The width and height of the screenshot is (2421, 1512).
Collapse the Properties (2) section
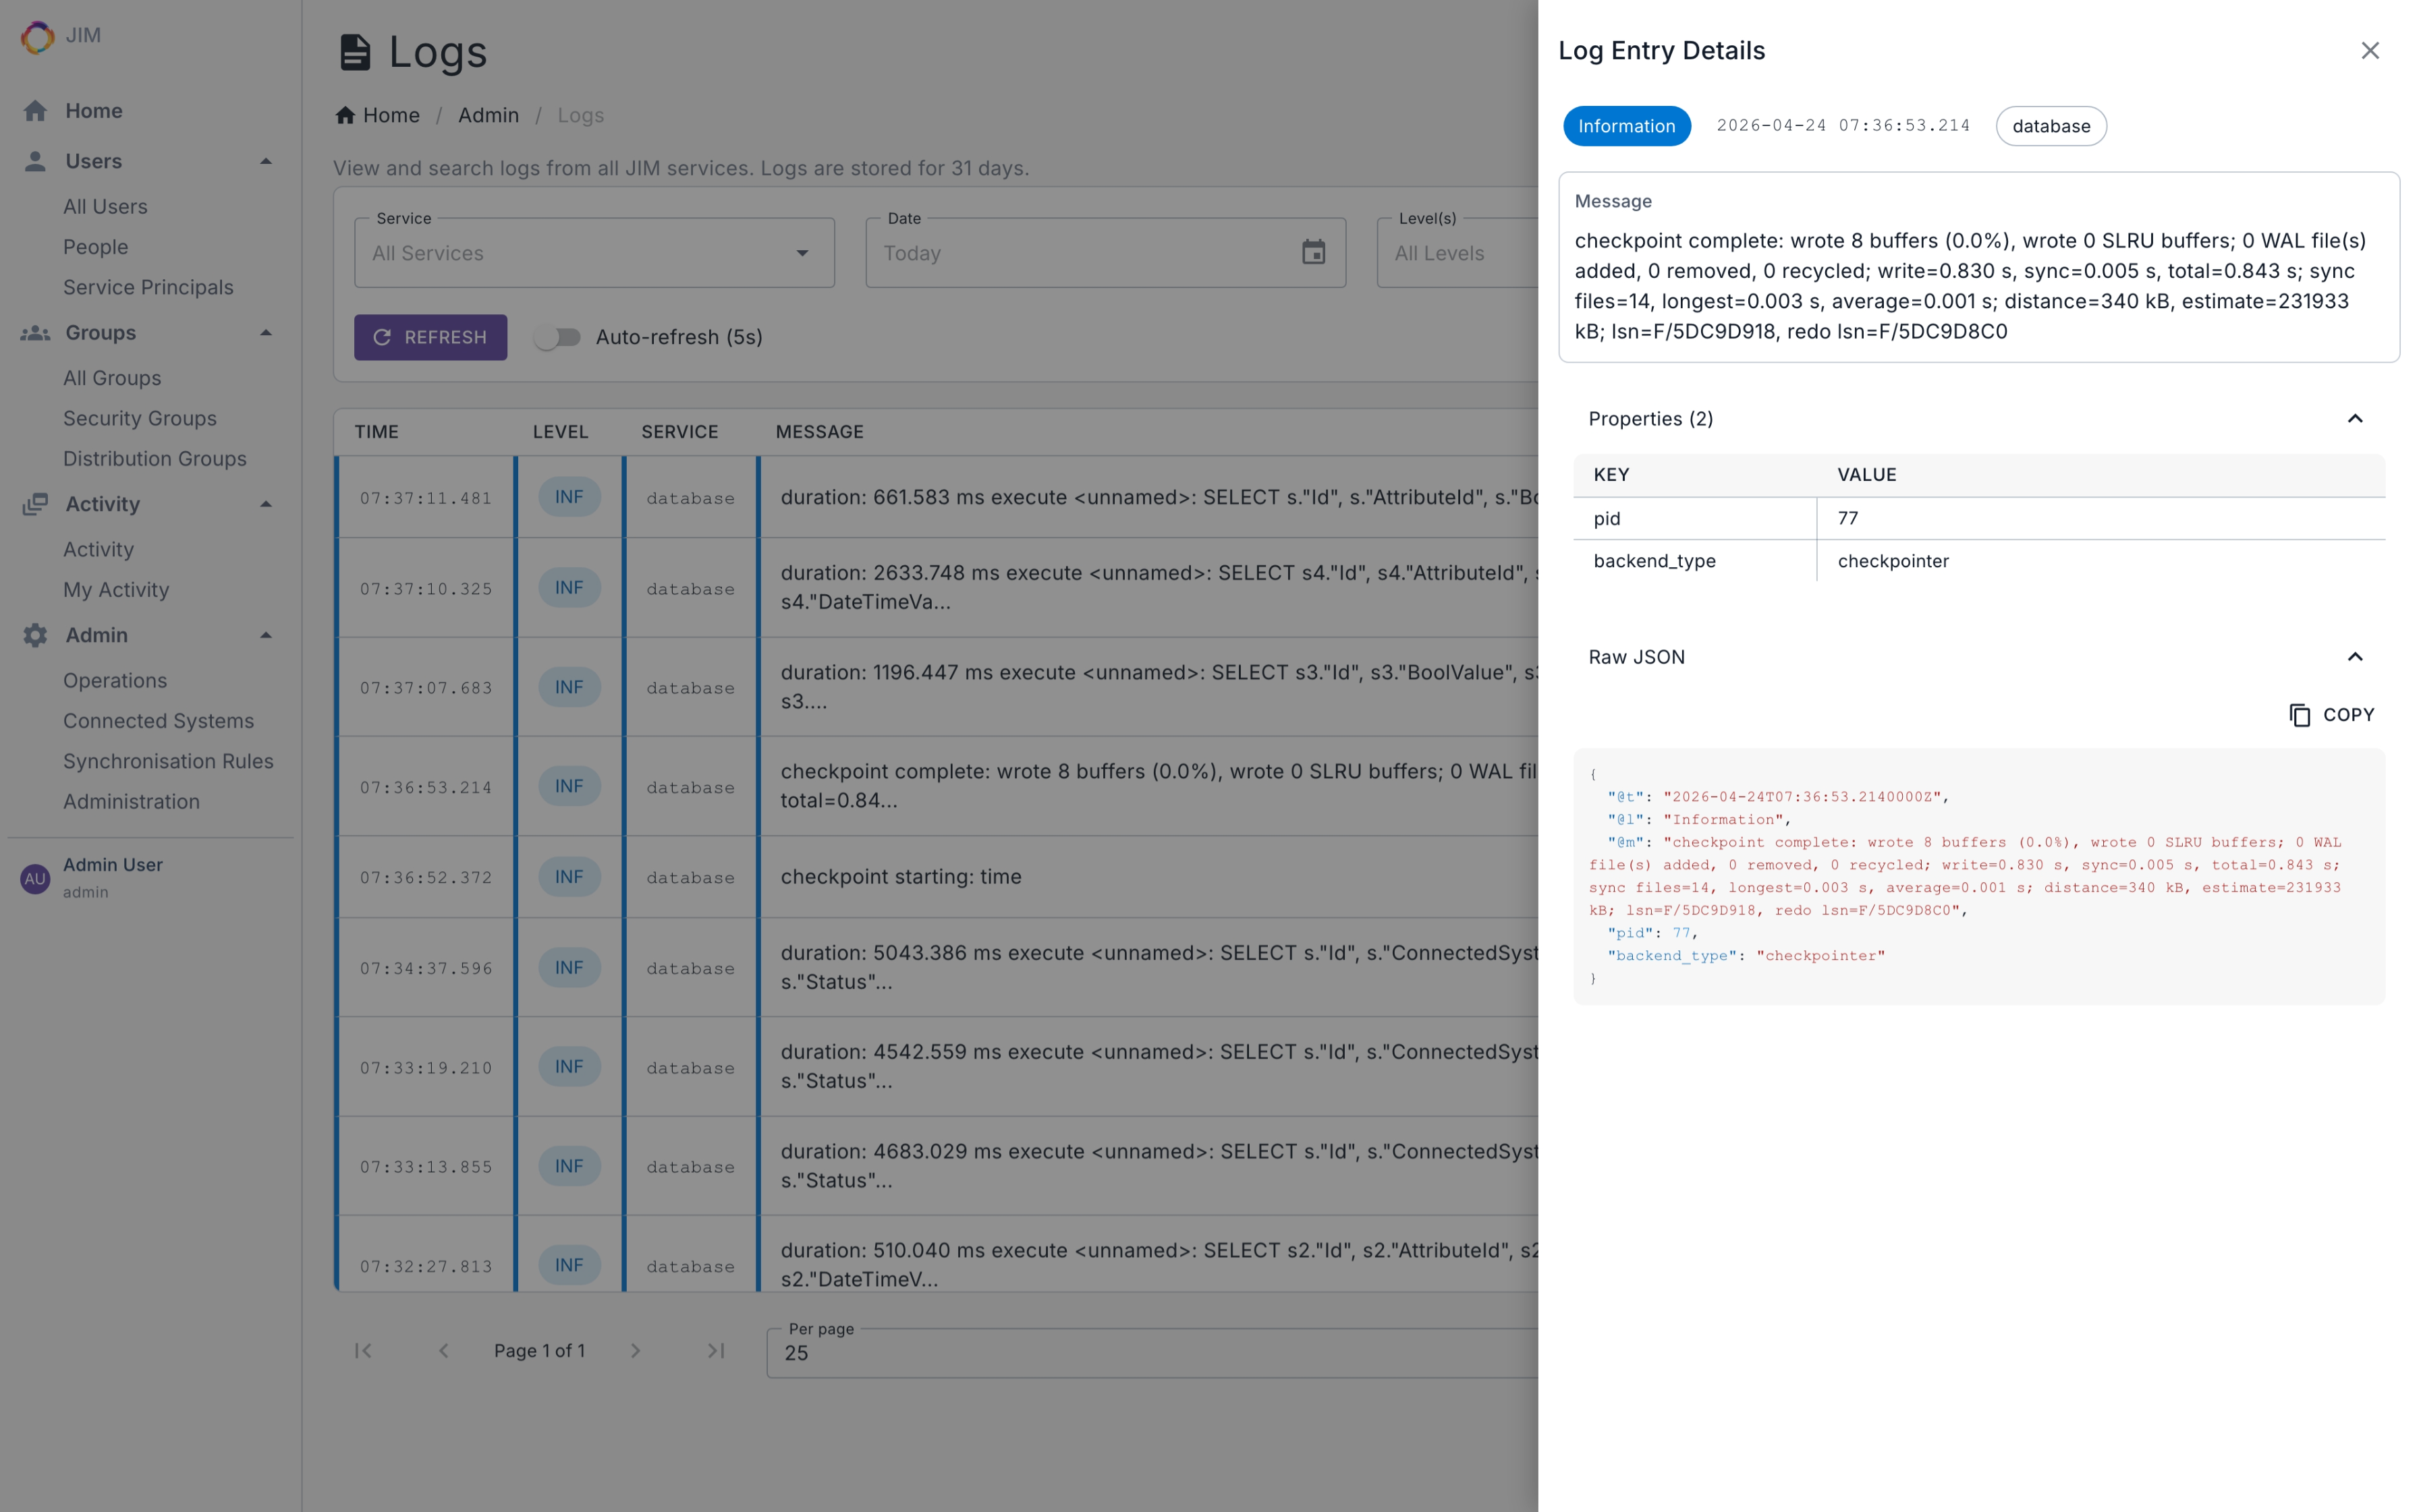pos(2354,419)
